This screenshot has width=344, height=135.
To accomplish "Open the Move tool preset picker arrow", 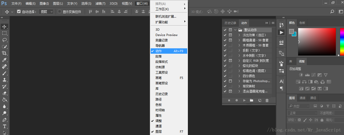I will click(12, 12).
